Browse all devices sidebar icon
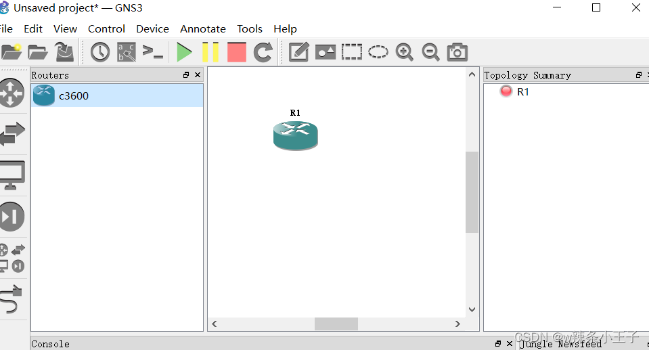 click(12, 258)
